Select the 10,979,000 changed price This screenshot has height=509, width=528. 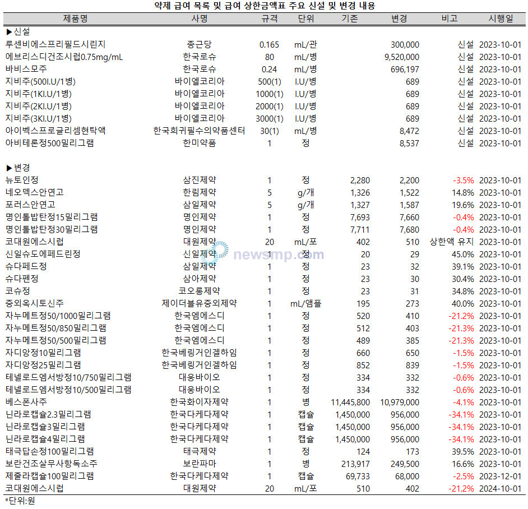pyautogui.click(x=400, y=402)
